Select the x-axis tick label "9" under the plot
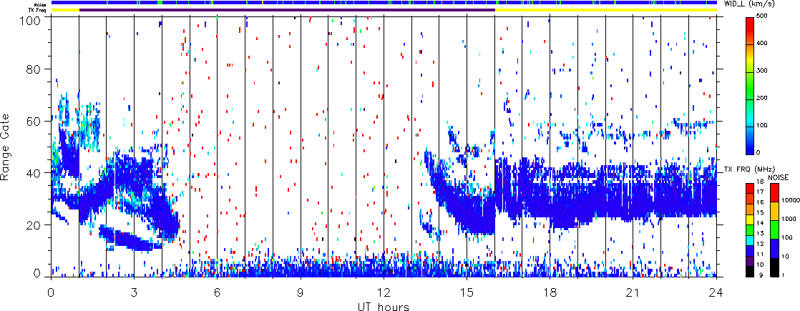Screen dimensions: 800x311 pos(301,291)
